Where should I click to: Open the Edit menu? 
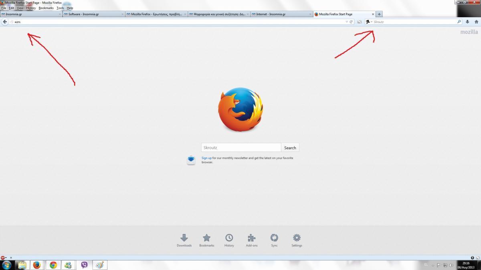point(11,8)
